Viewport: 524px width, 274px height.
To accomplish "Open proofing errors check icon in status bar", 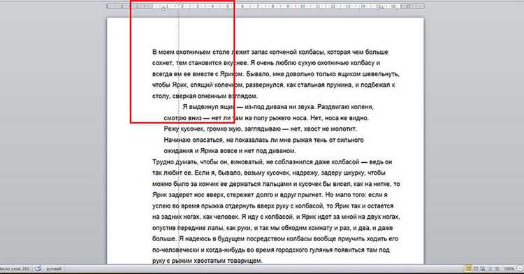I will (x=38, y=268).
